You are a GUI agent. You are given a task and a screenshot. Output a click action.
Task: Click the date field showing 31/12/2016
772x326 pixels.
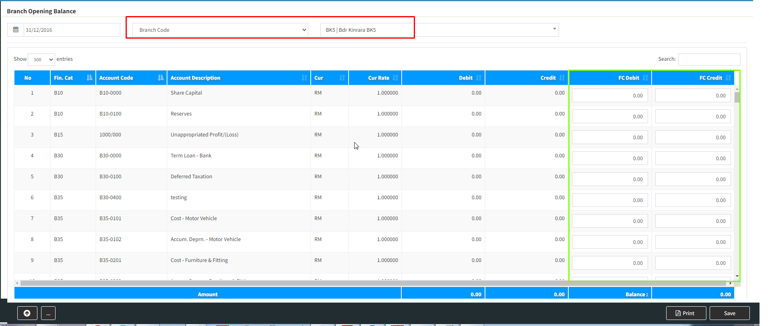72,30
